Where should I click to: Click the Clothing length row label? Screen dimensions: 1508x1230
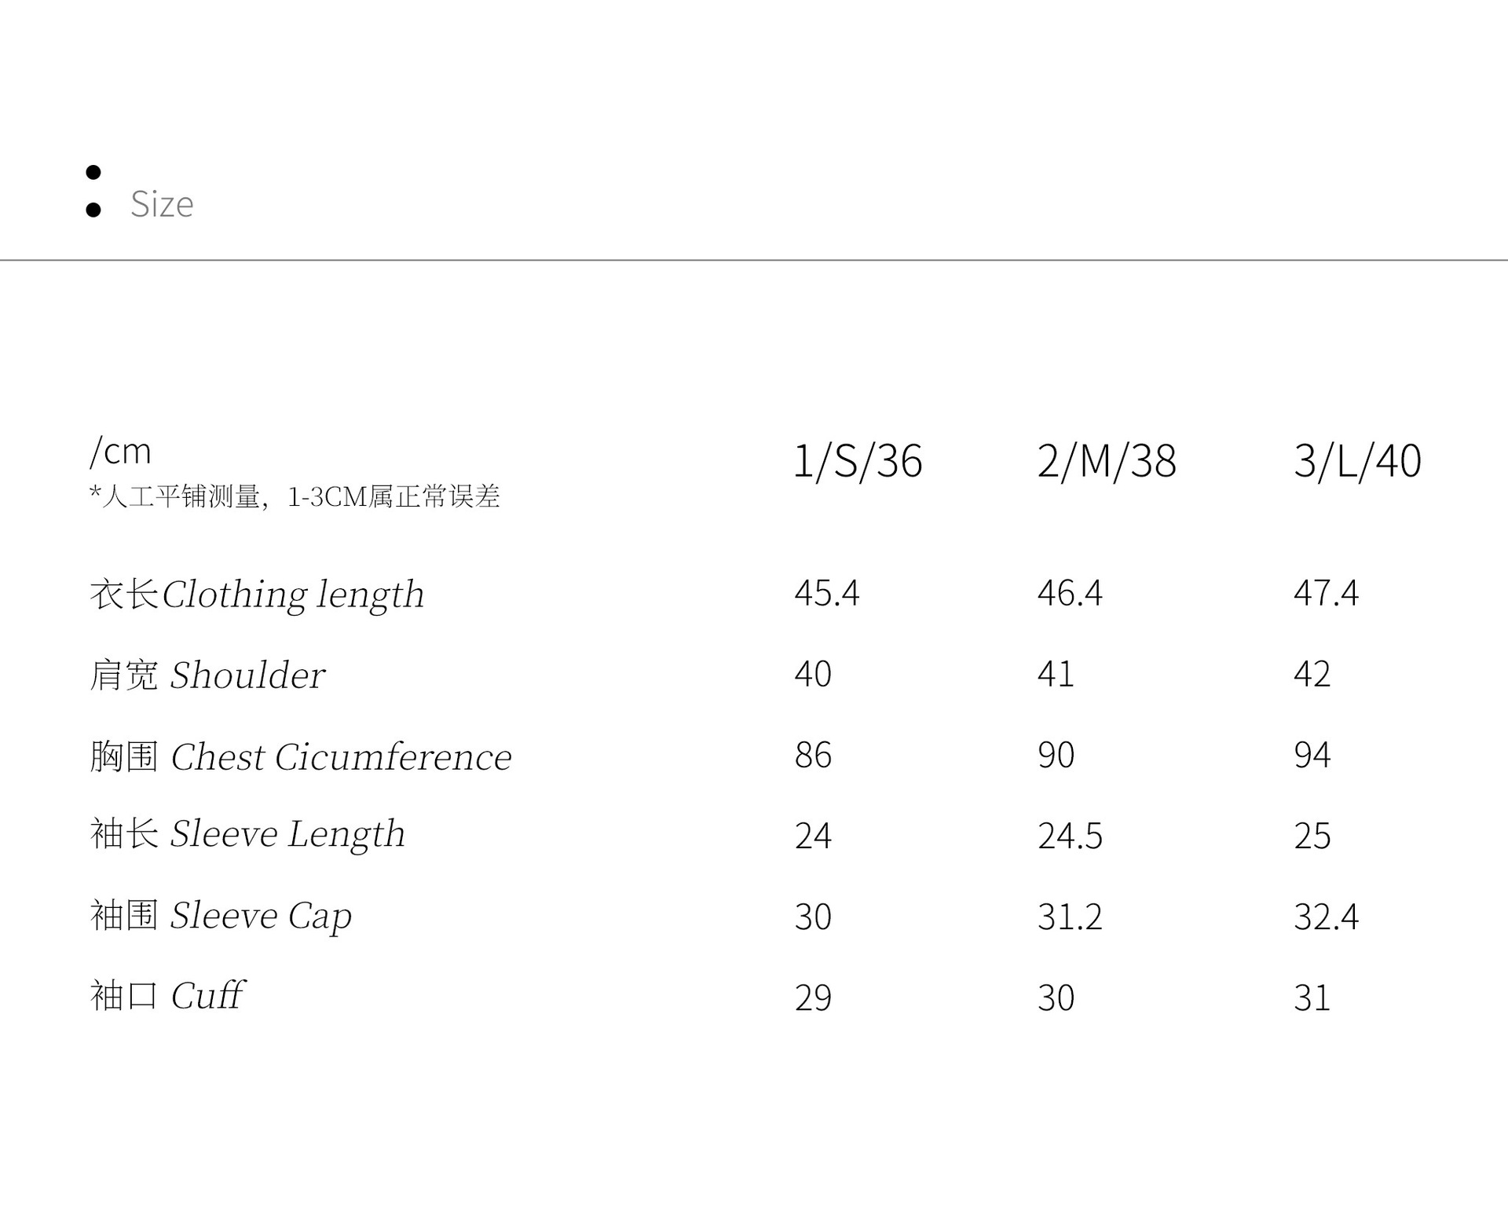[257, 595]
